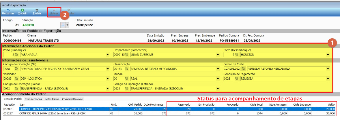Click the Saldo column header
This screenshot has width=340, height=120.
pyautogui.click(x=324, y=104)
